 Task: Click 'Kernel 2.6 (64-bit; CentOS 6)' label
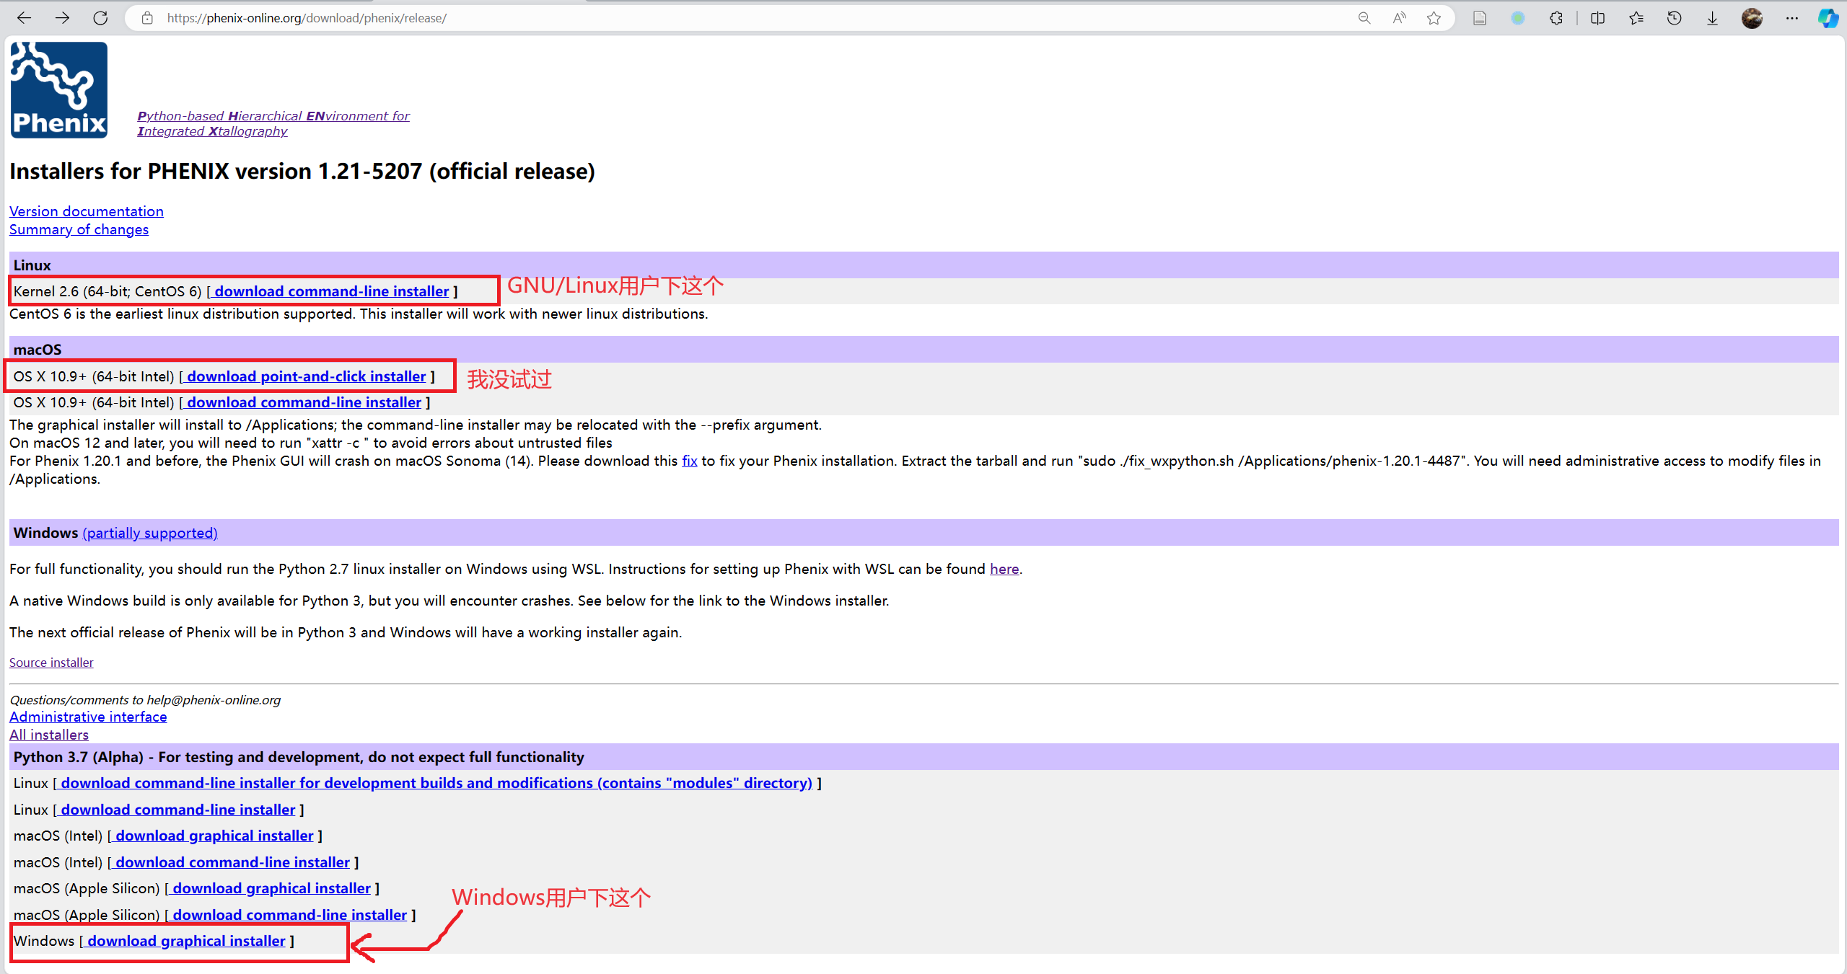point(108,291)
